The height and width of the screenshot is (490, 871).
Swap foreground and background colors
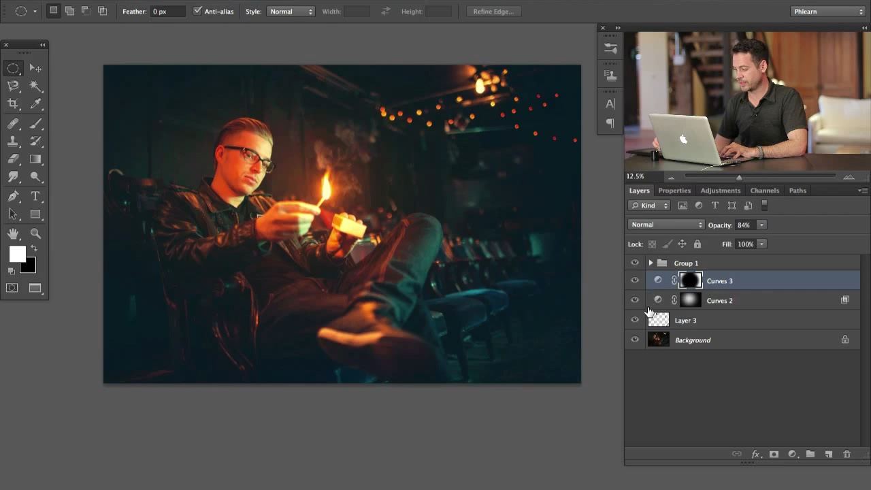click(34, 248)
